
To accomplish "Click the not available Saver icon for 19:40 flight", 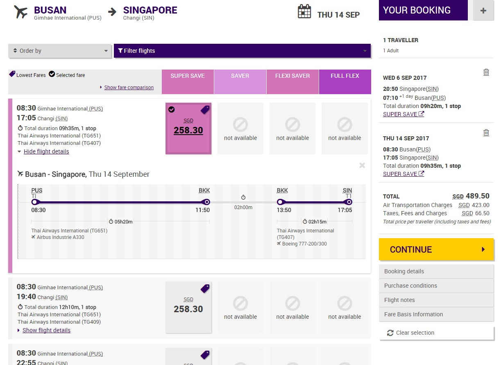I will (240, 303).
